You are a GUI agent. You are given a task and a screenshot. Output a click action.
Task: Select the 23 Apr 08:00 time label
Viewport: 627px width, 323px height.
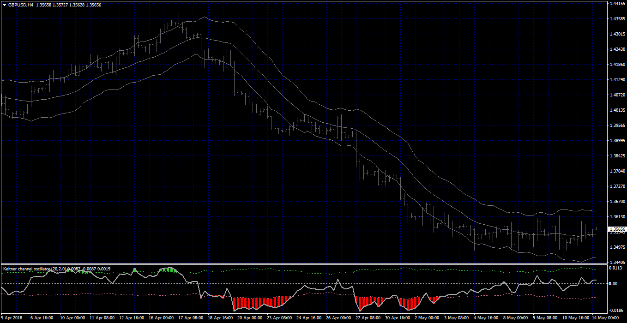pos(279,318)
